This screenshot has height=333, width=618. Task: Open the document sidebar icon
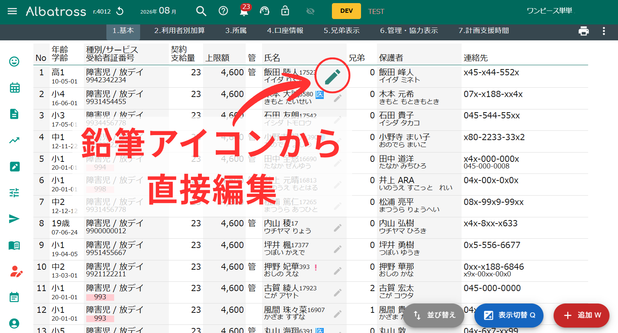14,114
